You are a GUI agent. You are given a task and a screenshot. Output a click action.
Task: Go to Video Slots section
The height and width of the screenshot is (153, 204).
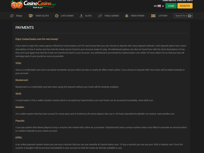pos(42,16)
